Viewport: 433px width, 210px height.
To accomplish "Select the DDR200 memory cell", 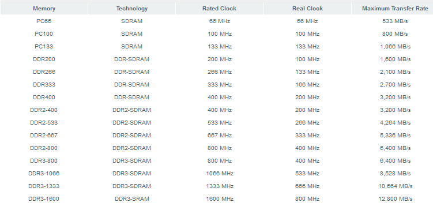I will (44, 59).
